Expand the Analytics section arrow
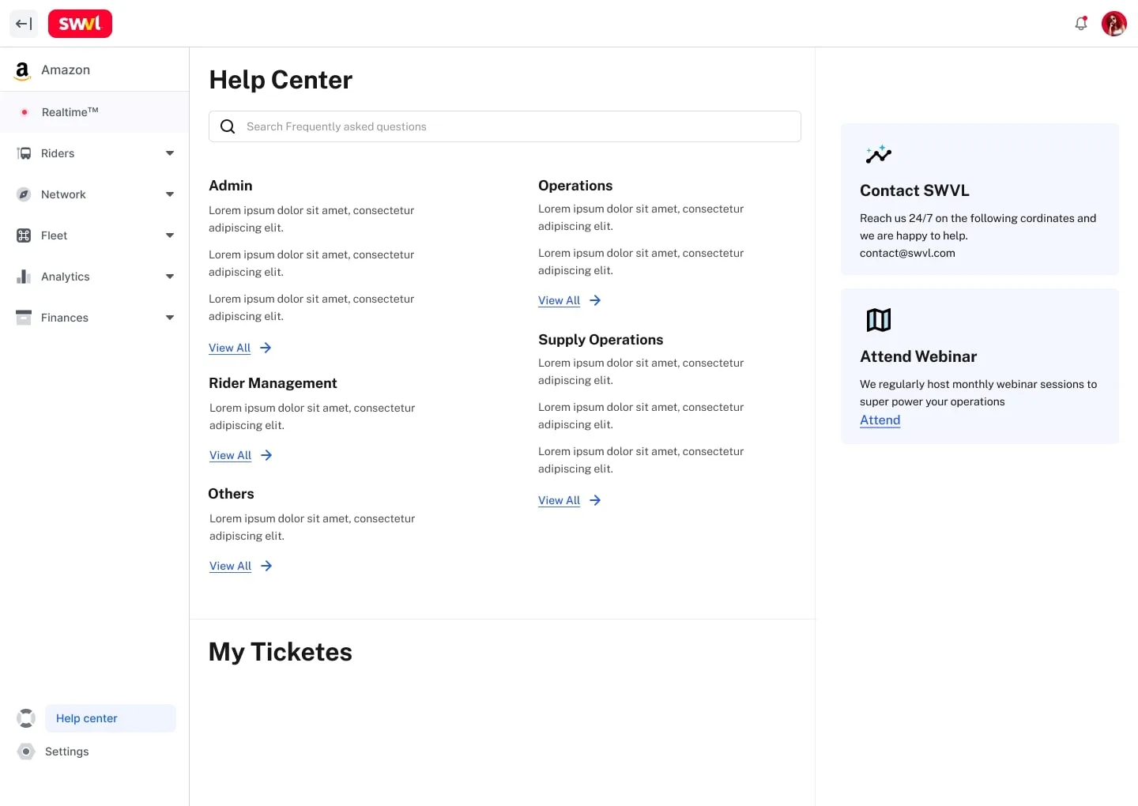Screen dimensions: 1138x806 pos(169,277)
